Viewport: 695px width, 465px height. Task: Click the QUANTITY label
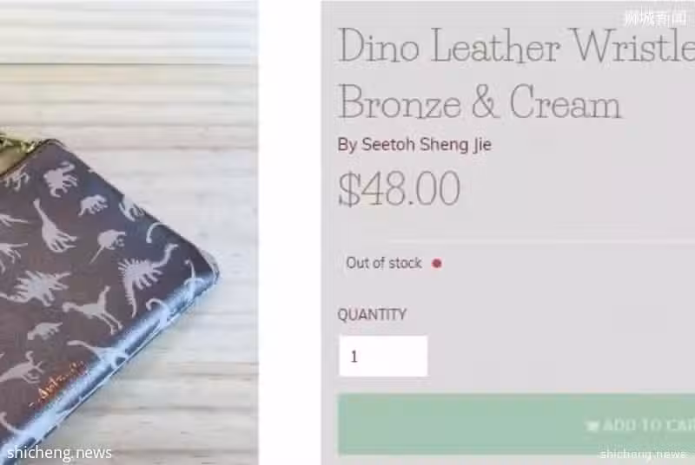(372, 315)
